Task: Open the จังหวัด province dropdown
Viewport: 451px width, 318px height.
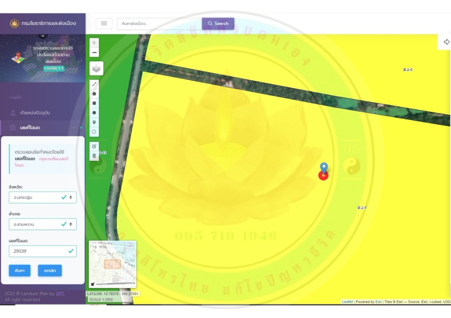Action: tap(42, 197)
